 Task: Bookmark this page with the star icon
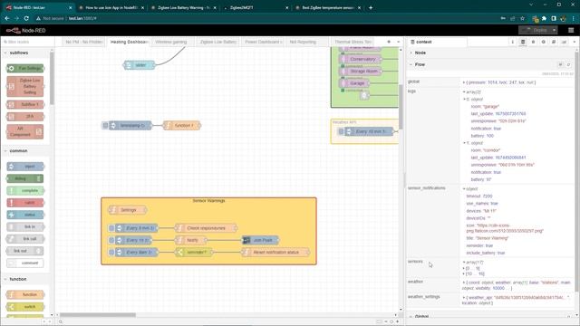[522, 18]
